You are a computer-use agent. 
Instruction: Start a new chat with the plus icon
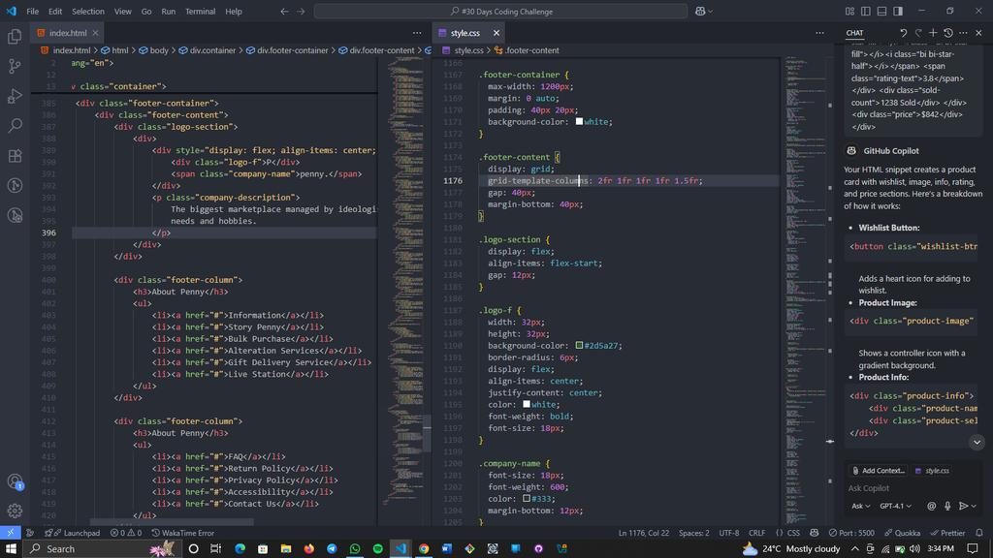coord(934,33)
